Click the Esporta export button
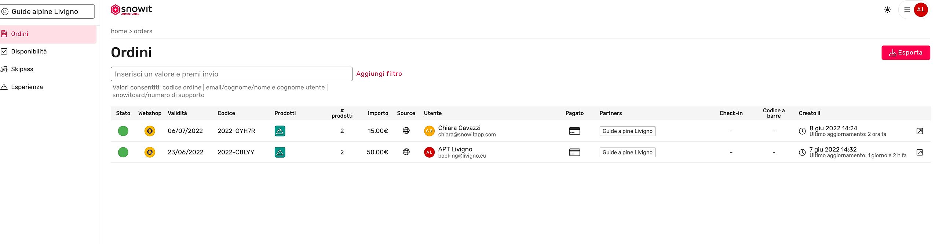 pyautogui.click(x=905, y=53)
